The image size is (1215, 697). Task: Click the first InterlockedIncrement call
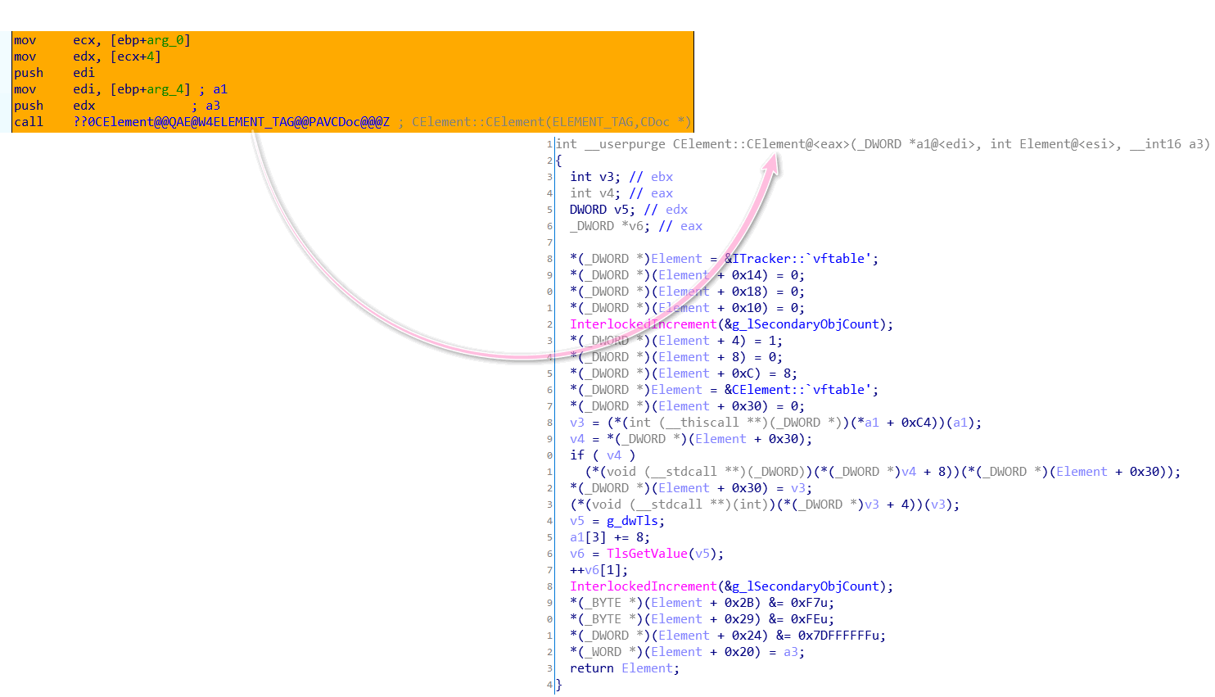pyautogui.click(x=643, y=324)
